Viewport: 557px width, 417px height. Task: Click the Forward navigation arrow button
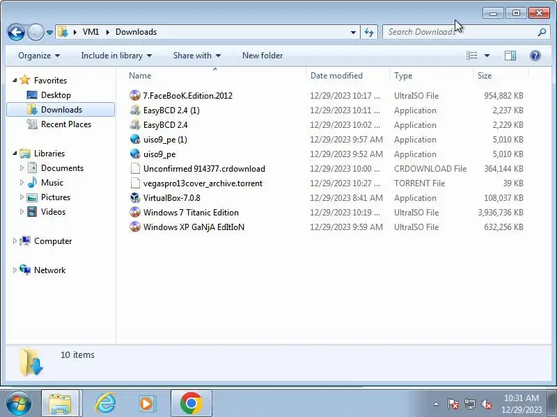(36, 32)
